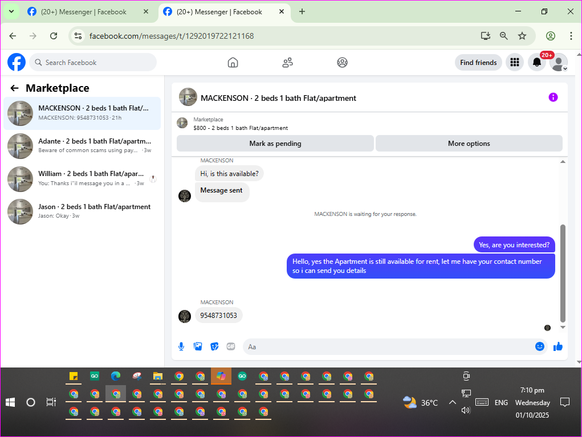Go back using Marketplace back arrow
582x437 pixels.
click(14, 88)
